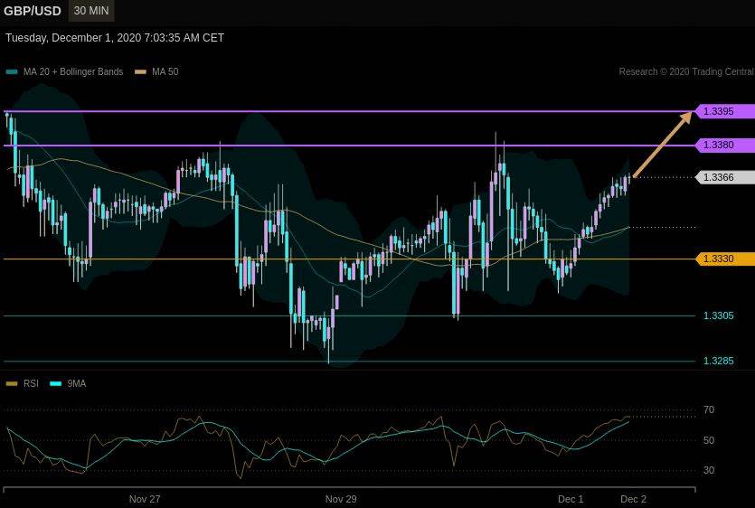755x508 pixels.
Task: Click the MA 20 + Bollinger Bands legend label
Action: click(x=73, y=71)
